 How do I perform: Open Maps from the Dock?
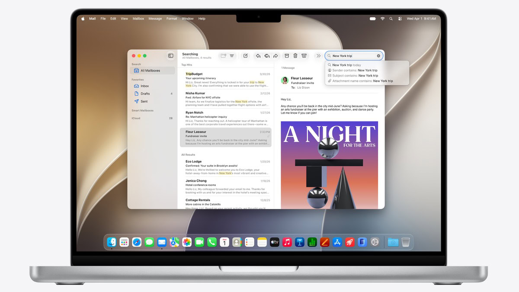click(174, 242)
